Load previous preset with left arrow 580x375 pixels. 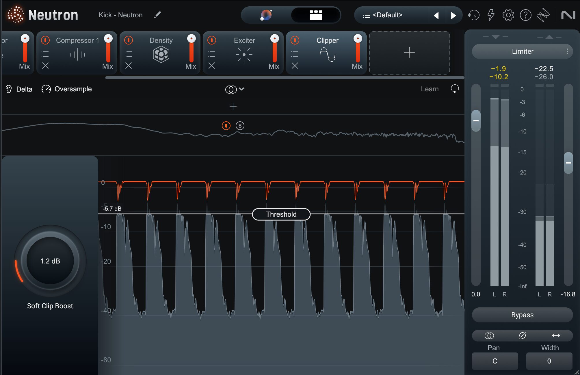pyautogui.click(x=436, y=15)
